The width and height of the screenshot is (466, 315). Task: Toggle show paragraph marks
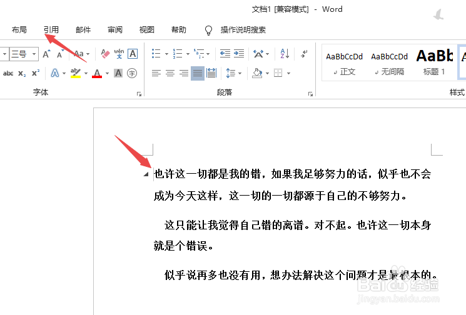pos(304,54)
